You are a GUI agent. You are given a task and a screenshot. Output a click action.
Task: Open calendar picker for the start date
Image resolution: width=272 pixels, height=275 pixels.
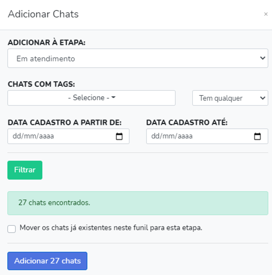(119, 136)
